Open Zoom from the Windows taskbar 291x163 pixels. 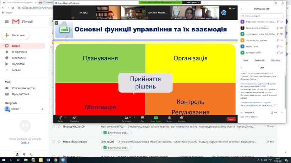tap(63, 160)
